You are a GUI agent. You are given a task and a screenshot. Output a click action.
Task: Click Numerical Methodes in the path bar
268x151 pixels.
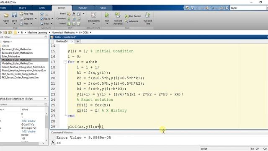63,33
